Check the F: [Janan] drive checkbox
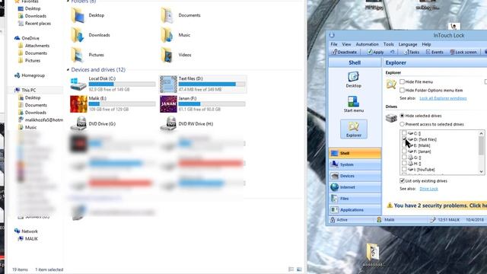Image resolution: width=487 pixels, height=274 pixels. [x=404, y=151]
